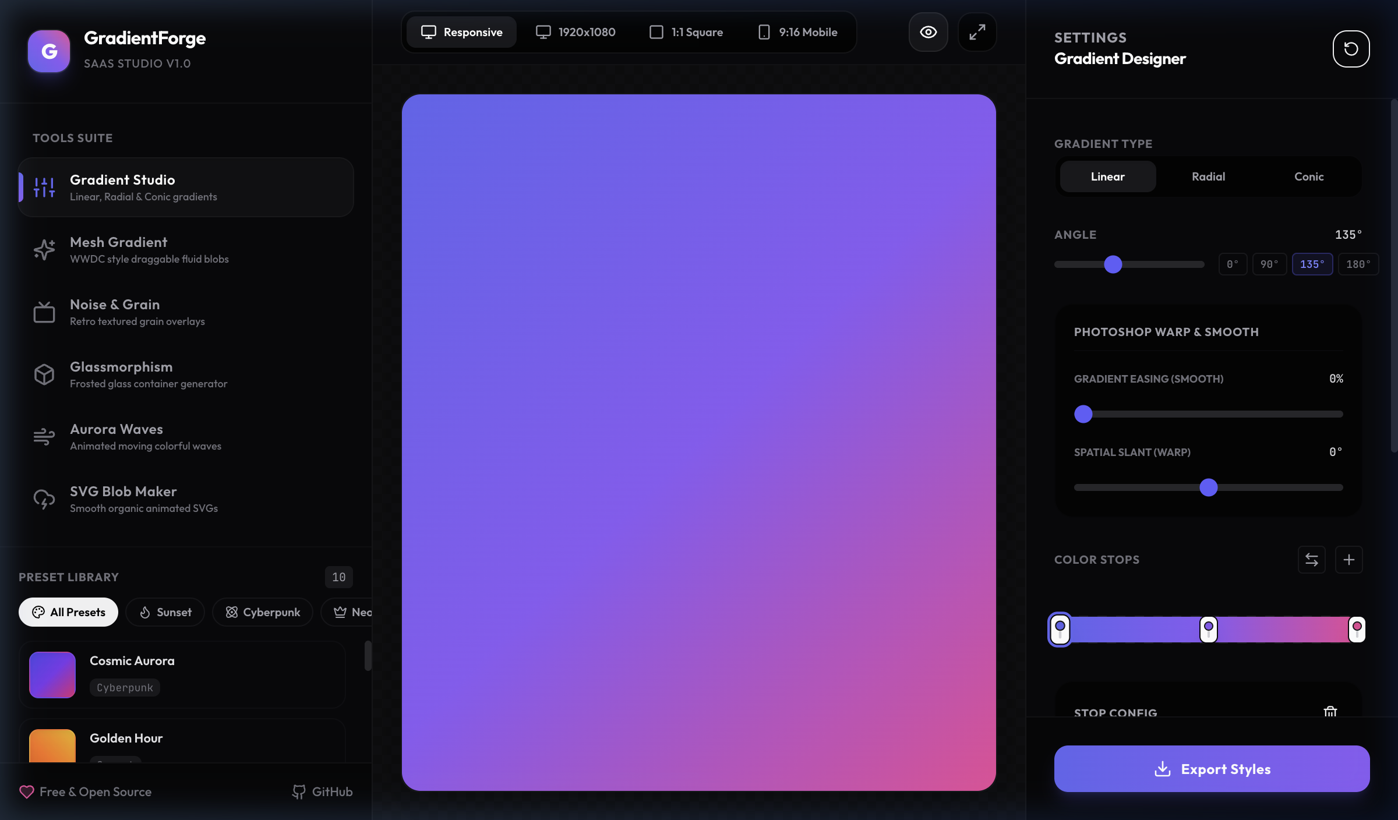Filter presets by Cyberpunk

[x=263, y=612]
